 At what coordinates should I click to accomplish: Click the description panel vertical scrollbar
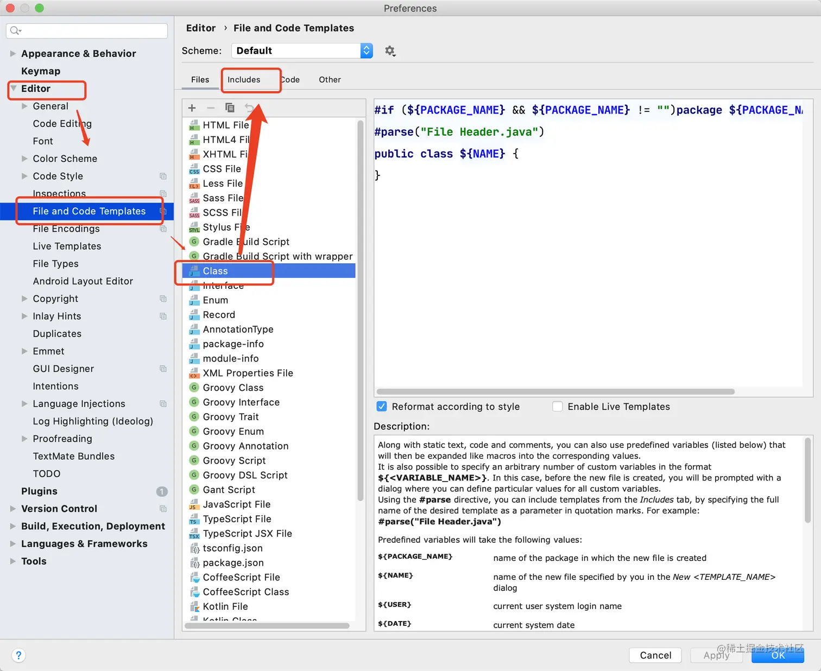point(808,480)
